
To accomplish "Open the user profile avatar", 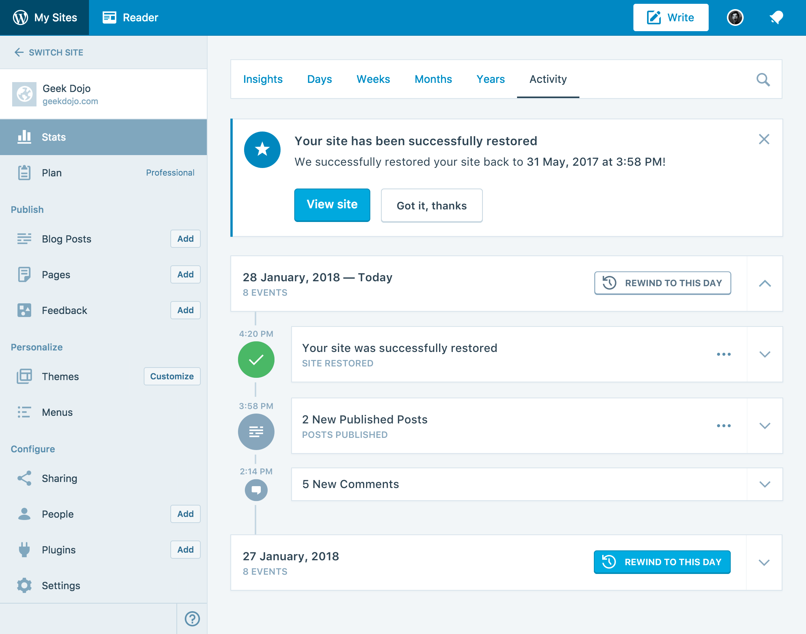I will (x=735, y=17).
